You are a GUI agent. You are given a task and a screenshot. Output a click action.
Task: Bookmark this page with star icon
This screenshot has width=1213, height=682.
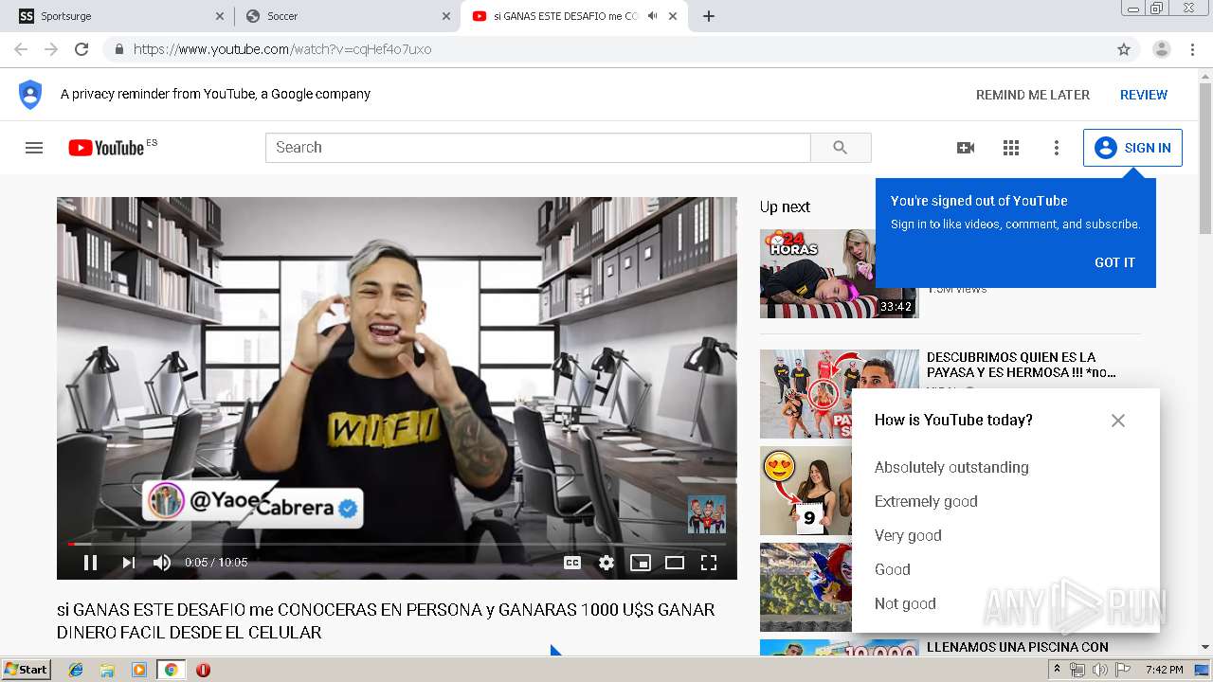point(1124,49)
